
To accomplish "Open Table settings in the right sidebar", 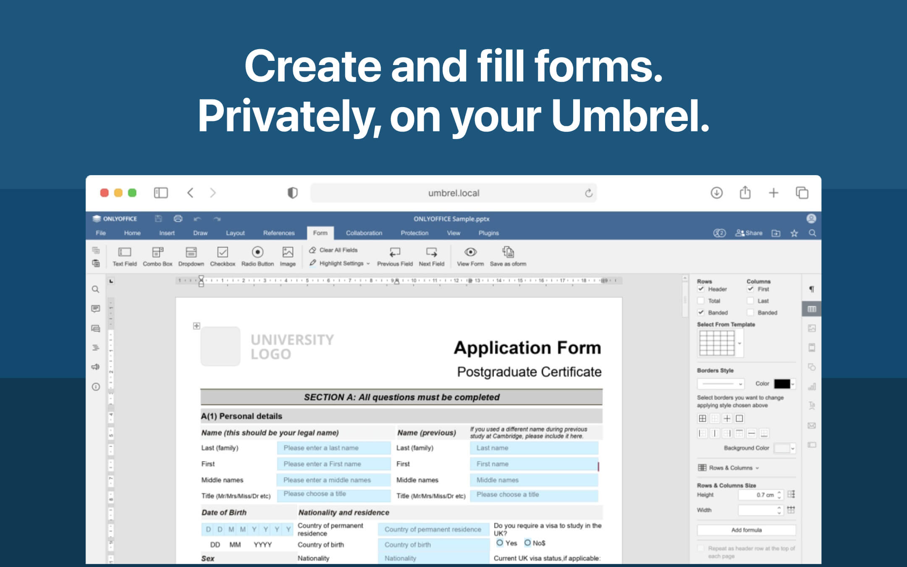I will pyautogui.click(x=812, y=309).
